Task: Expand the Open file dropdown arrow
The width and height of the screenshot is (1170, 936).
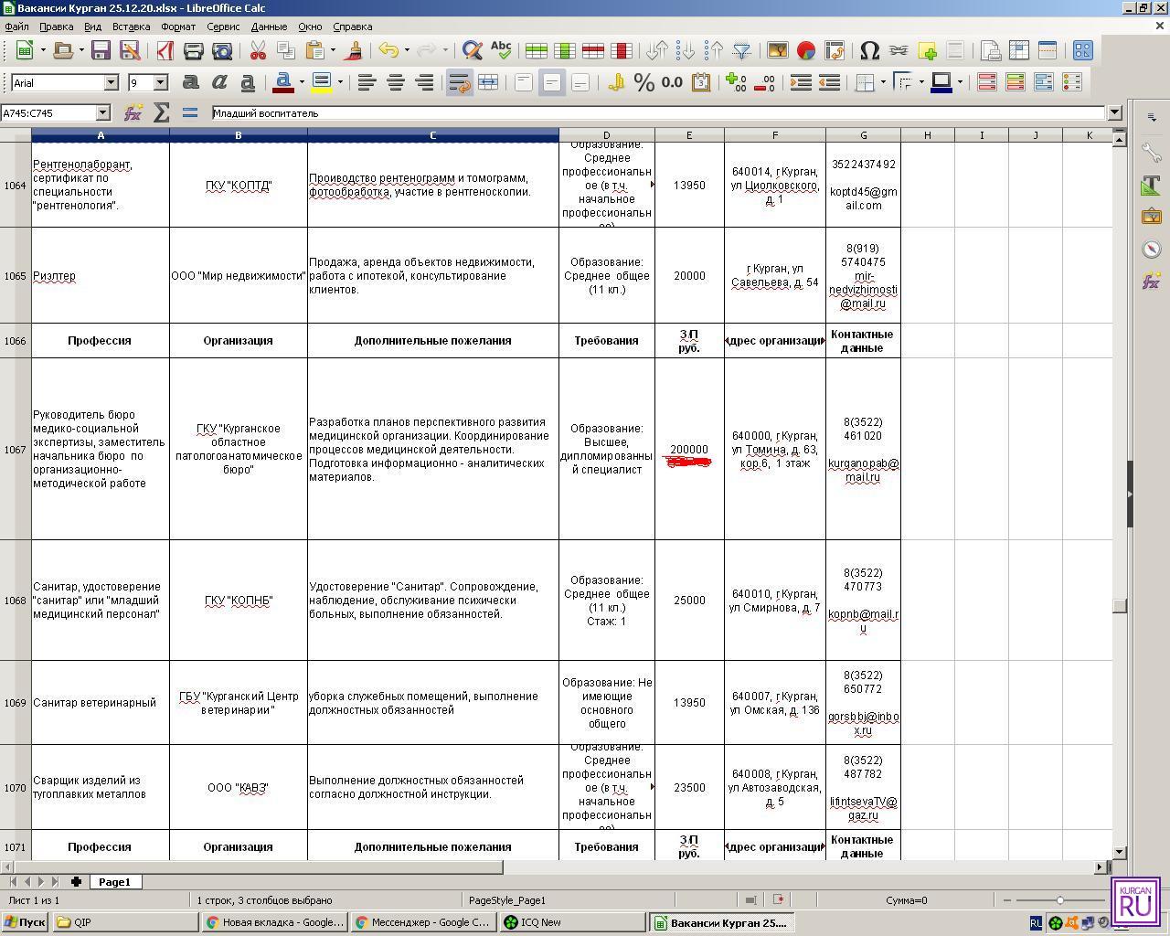Action: click(80, 50)
